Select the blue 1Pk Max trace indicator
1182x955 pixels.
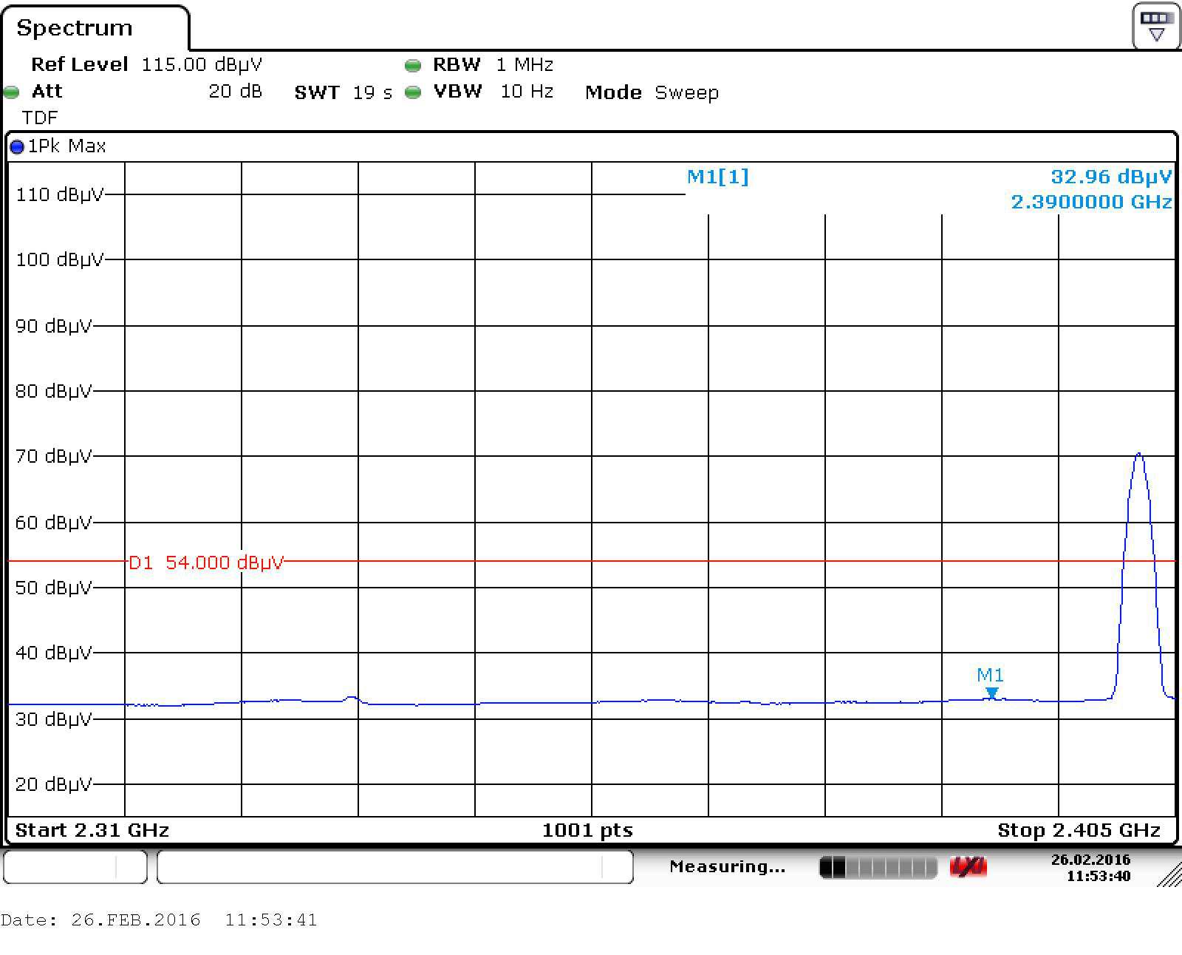(x=17, y=147)
